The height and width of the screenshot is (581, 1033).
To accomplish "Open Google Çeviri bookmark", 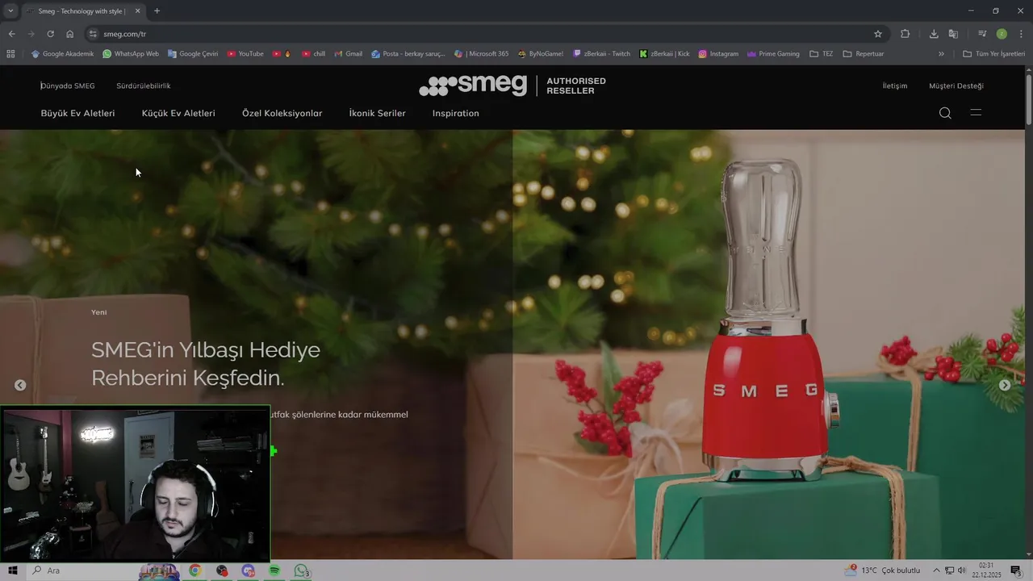I will (x=193, y=54).
